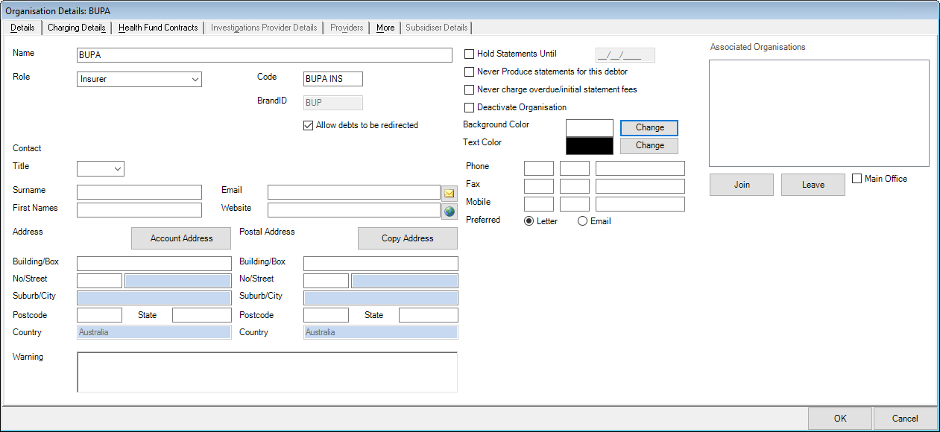Click Change for Text Color
This screenshot has height=432, width=940.
tap(649, 146)
